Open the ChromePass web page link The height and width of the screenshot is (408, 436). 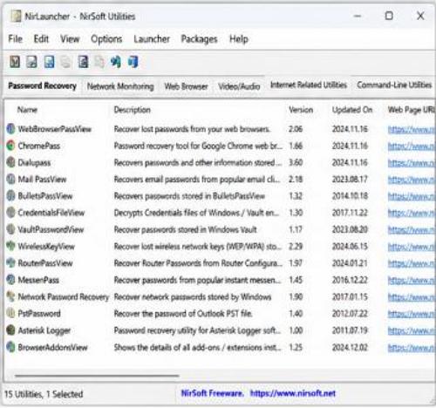tap(411, 146)
